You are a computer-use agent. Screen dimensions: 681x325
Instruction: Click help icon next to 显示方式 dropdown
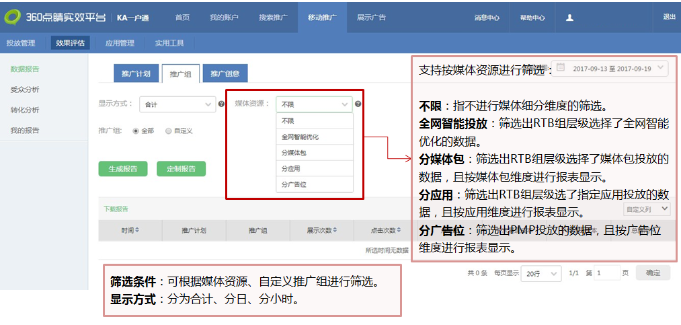point(221,104)
